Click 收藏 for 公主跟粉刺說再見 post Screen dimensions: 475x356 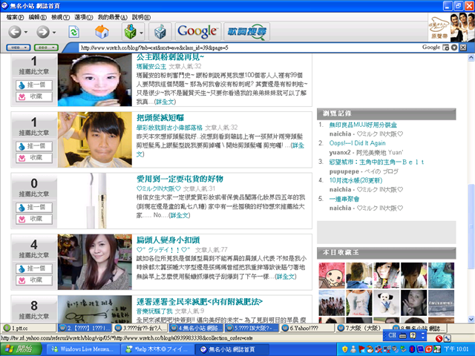[x=34, y=96]
